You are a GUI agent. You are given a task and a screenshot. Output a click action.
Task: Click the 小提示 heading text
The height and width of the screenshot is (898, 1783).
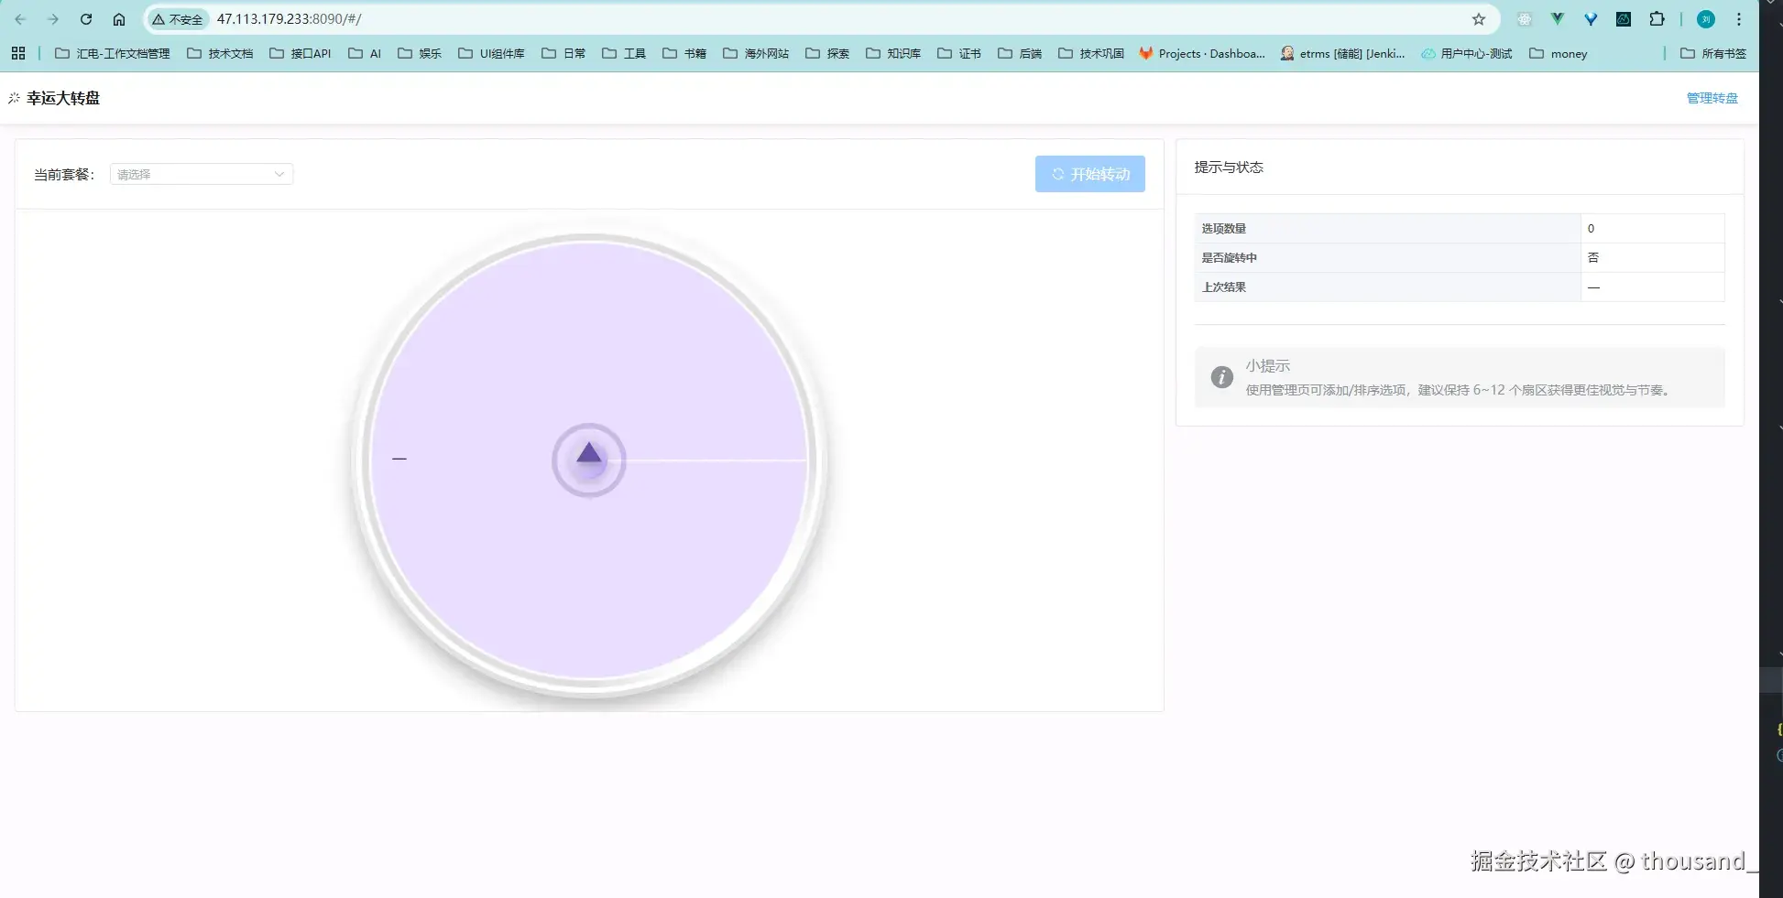[x=1267, y=365]
